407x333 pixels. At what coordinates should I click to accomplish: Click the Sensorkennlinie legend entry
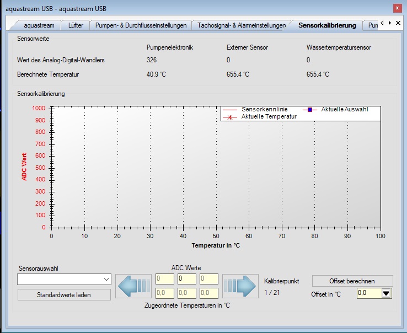(x=255, y=109)
